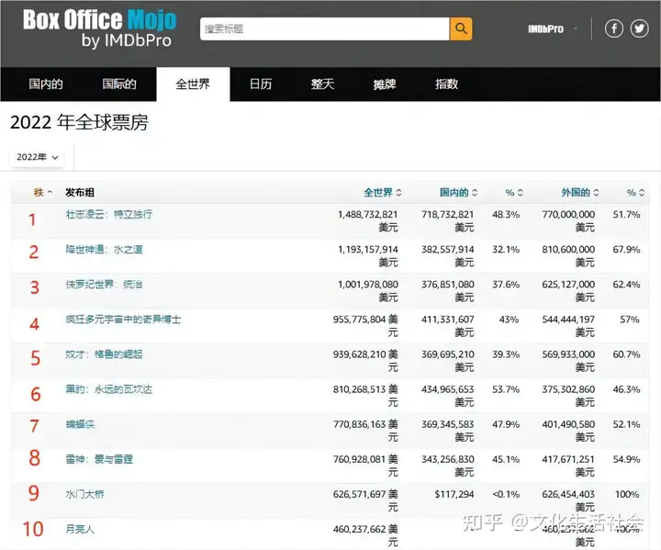Sort by 国内的 column header
Image resolution: width=661 pixels, height=550 pixels.
(x=458, y=193)
